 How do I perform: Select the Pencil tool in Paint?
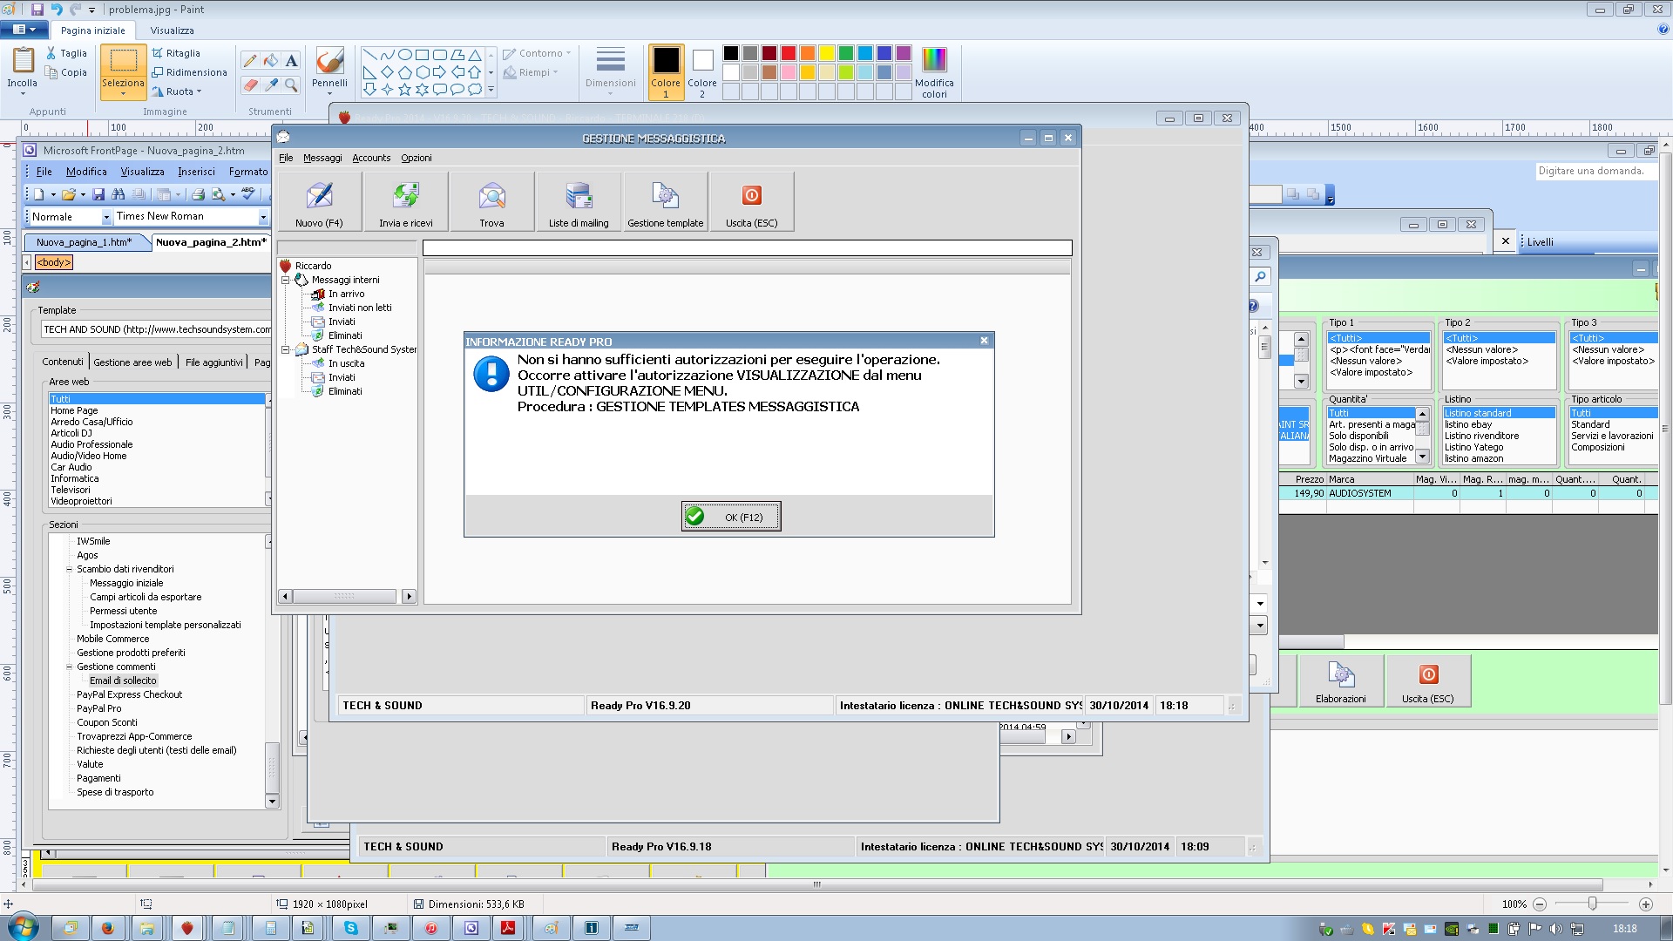point(250,60)
